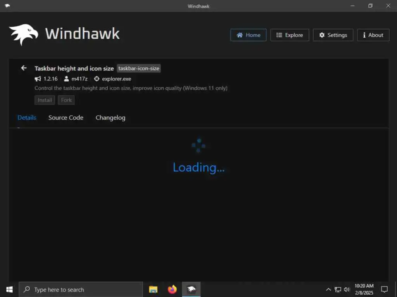Open the notification center icon
397x297 pixels.
click(x=384, y=289)
